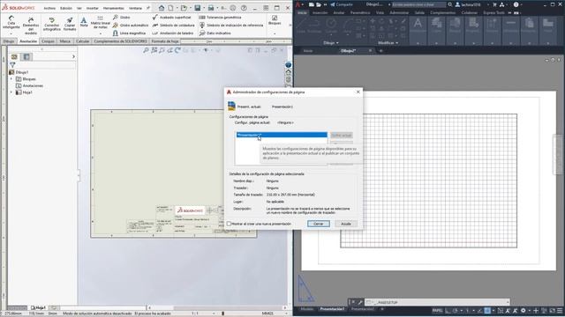Expand Bloques node in SolidWorks tree
The image size is (565, 317).
click(11, 78)
